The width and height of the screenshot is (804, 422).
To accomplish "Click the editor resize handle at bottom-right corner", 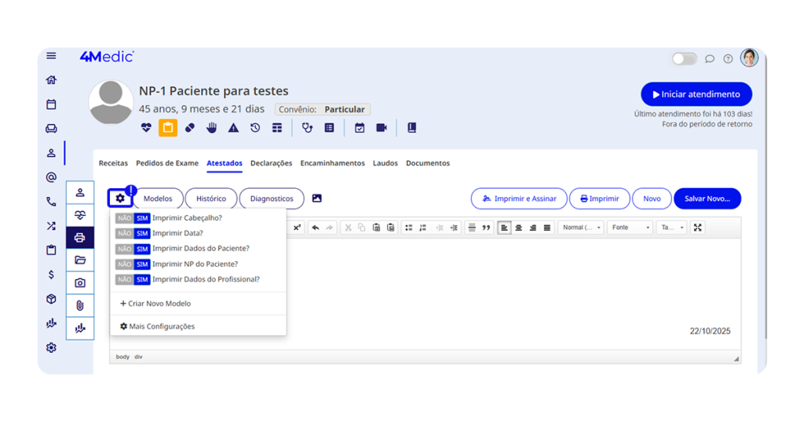I will [736, 358].
